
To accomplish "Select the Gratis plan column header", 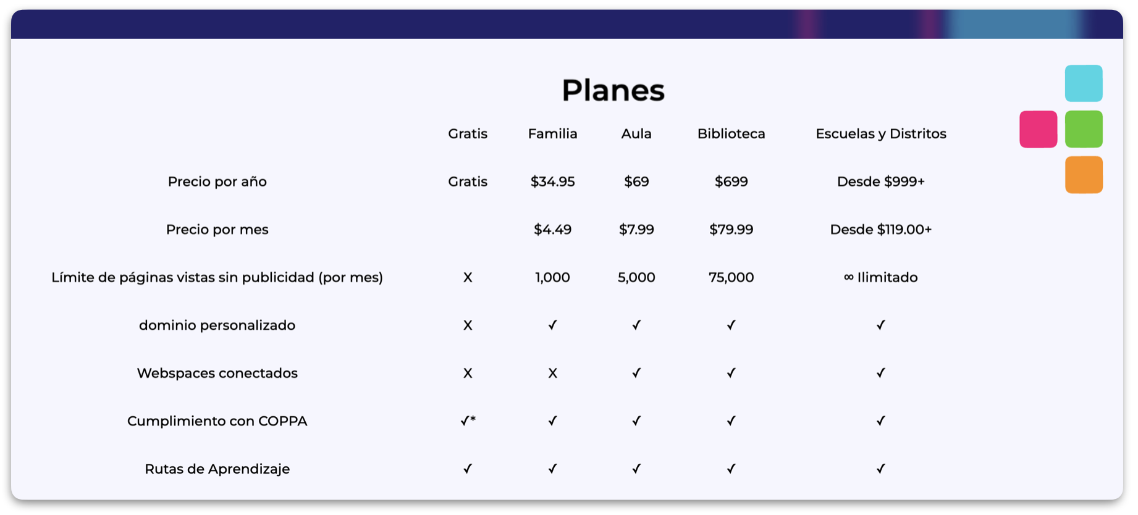I will 468,134.
